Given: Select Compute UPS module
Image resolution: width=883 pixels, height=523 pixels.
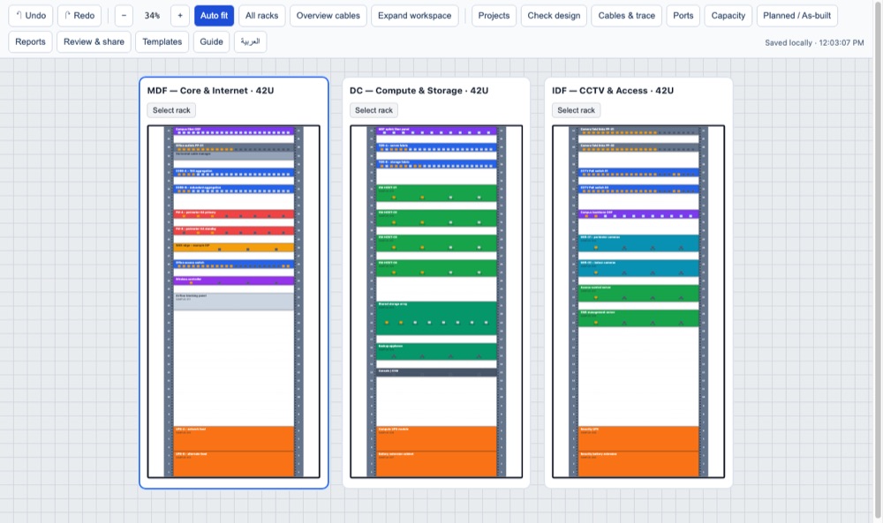Looking at the screenshot, I should tap(436, 438).
